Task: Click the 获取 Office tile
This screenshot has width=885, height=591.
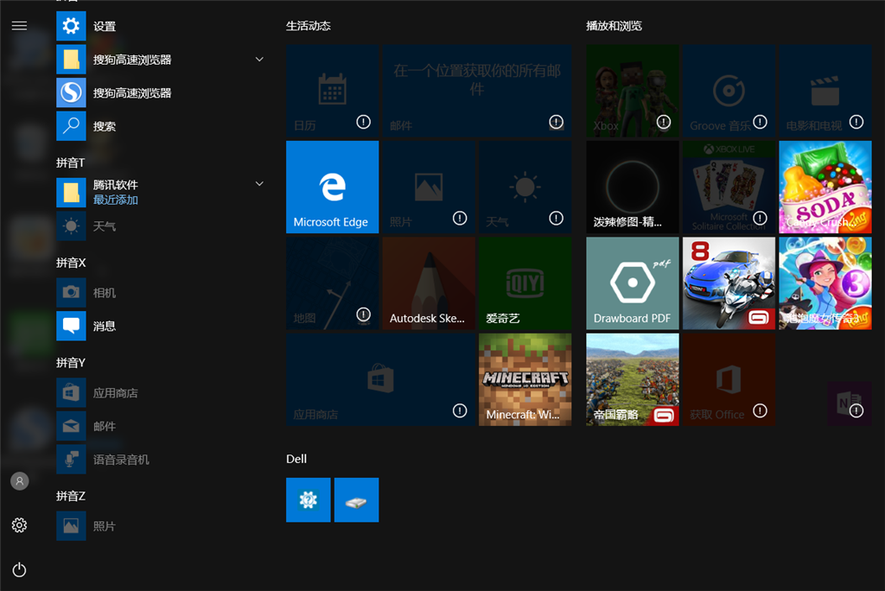Action: click(729, 379)
